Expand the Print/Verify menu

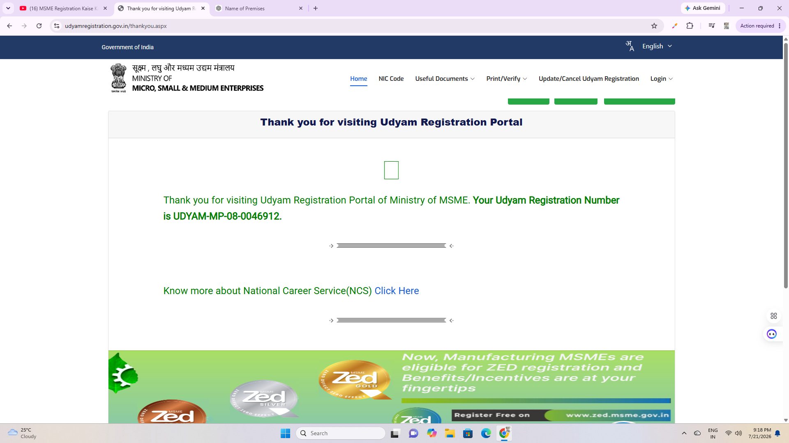[x=507, y=79]
